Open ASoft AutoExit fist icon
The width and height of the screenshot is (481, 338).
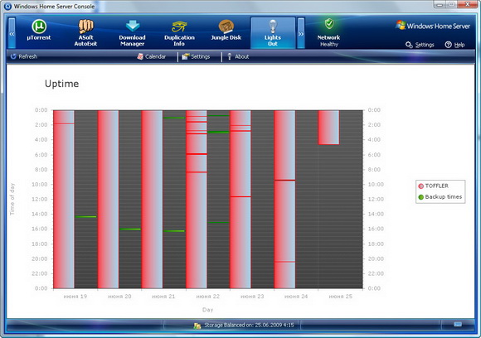click(85, 27)
